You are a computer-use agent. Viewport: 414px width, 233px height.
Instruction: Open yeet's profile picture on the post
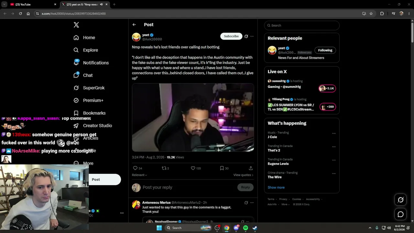(136, 37)
